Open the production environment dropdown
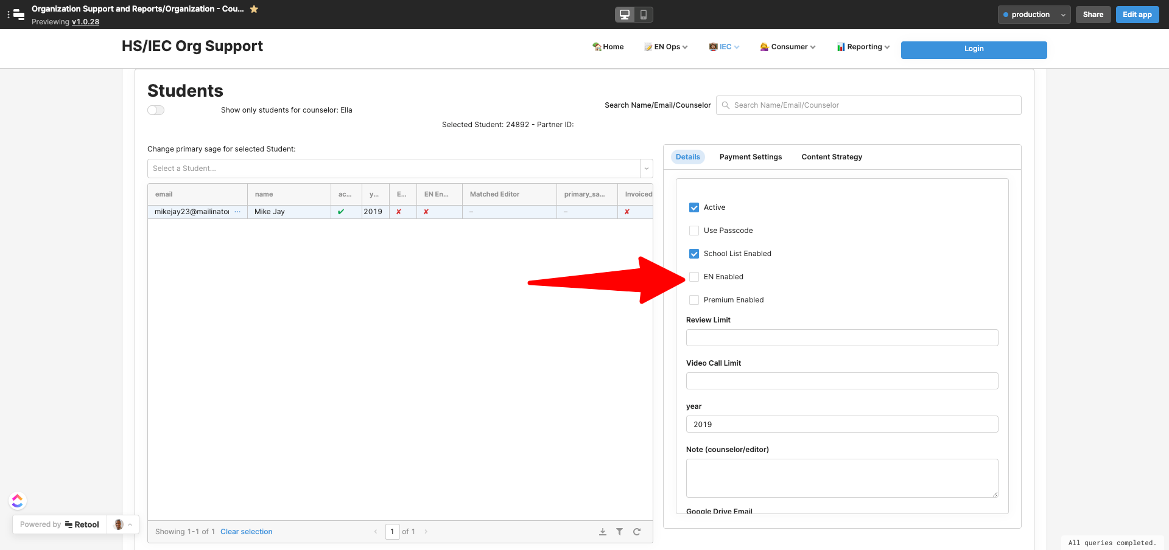The width and height of the screenshot is (1169, 550). click(1034, 15)
